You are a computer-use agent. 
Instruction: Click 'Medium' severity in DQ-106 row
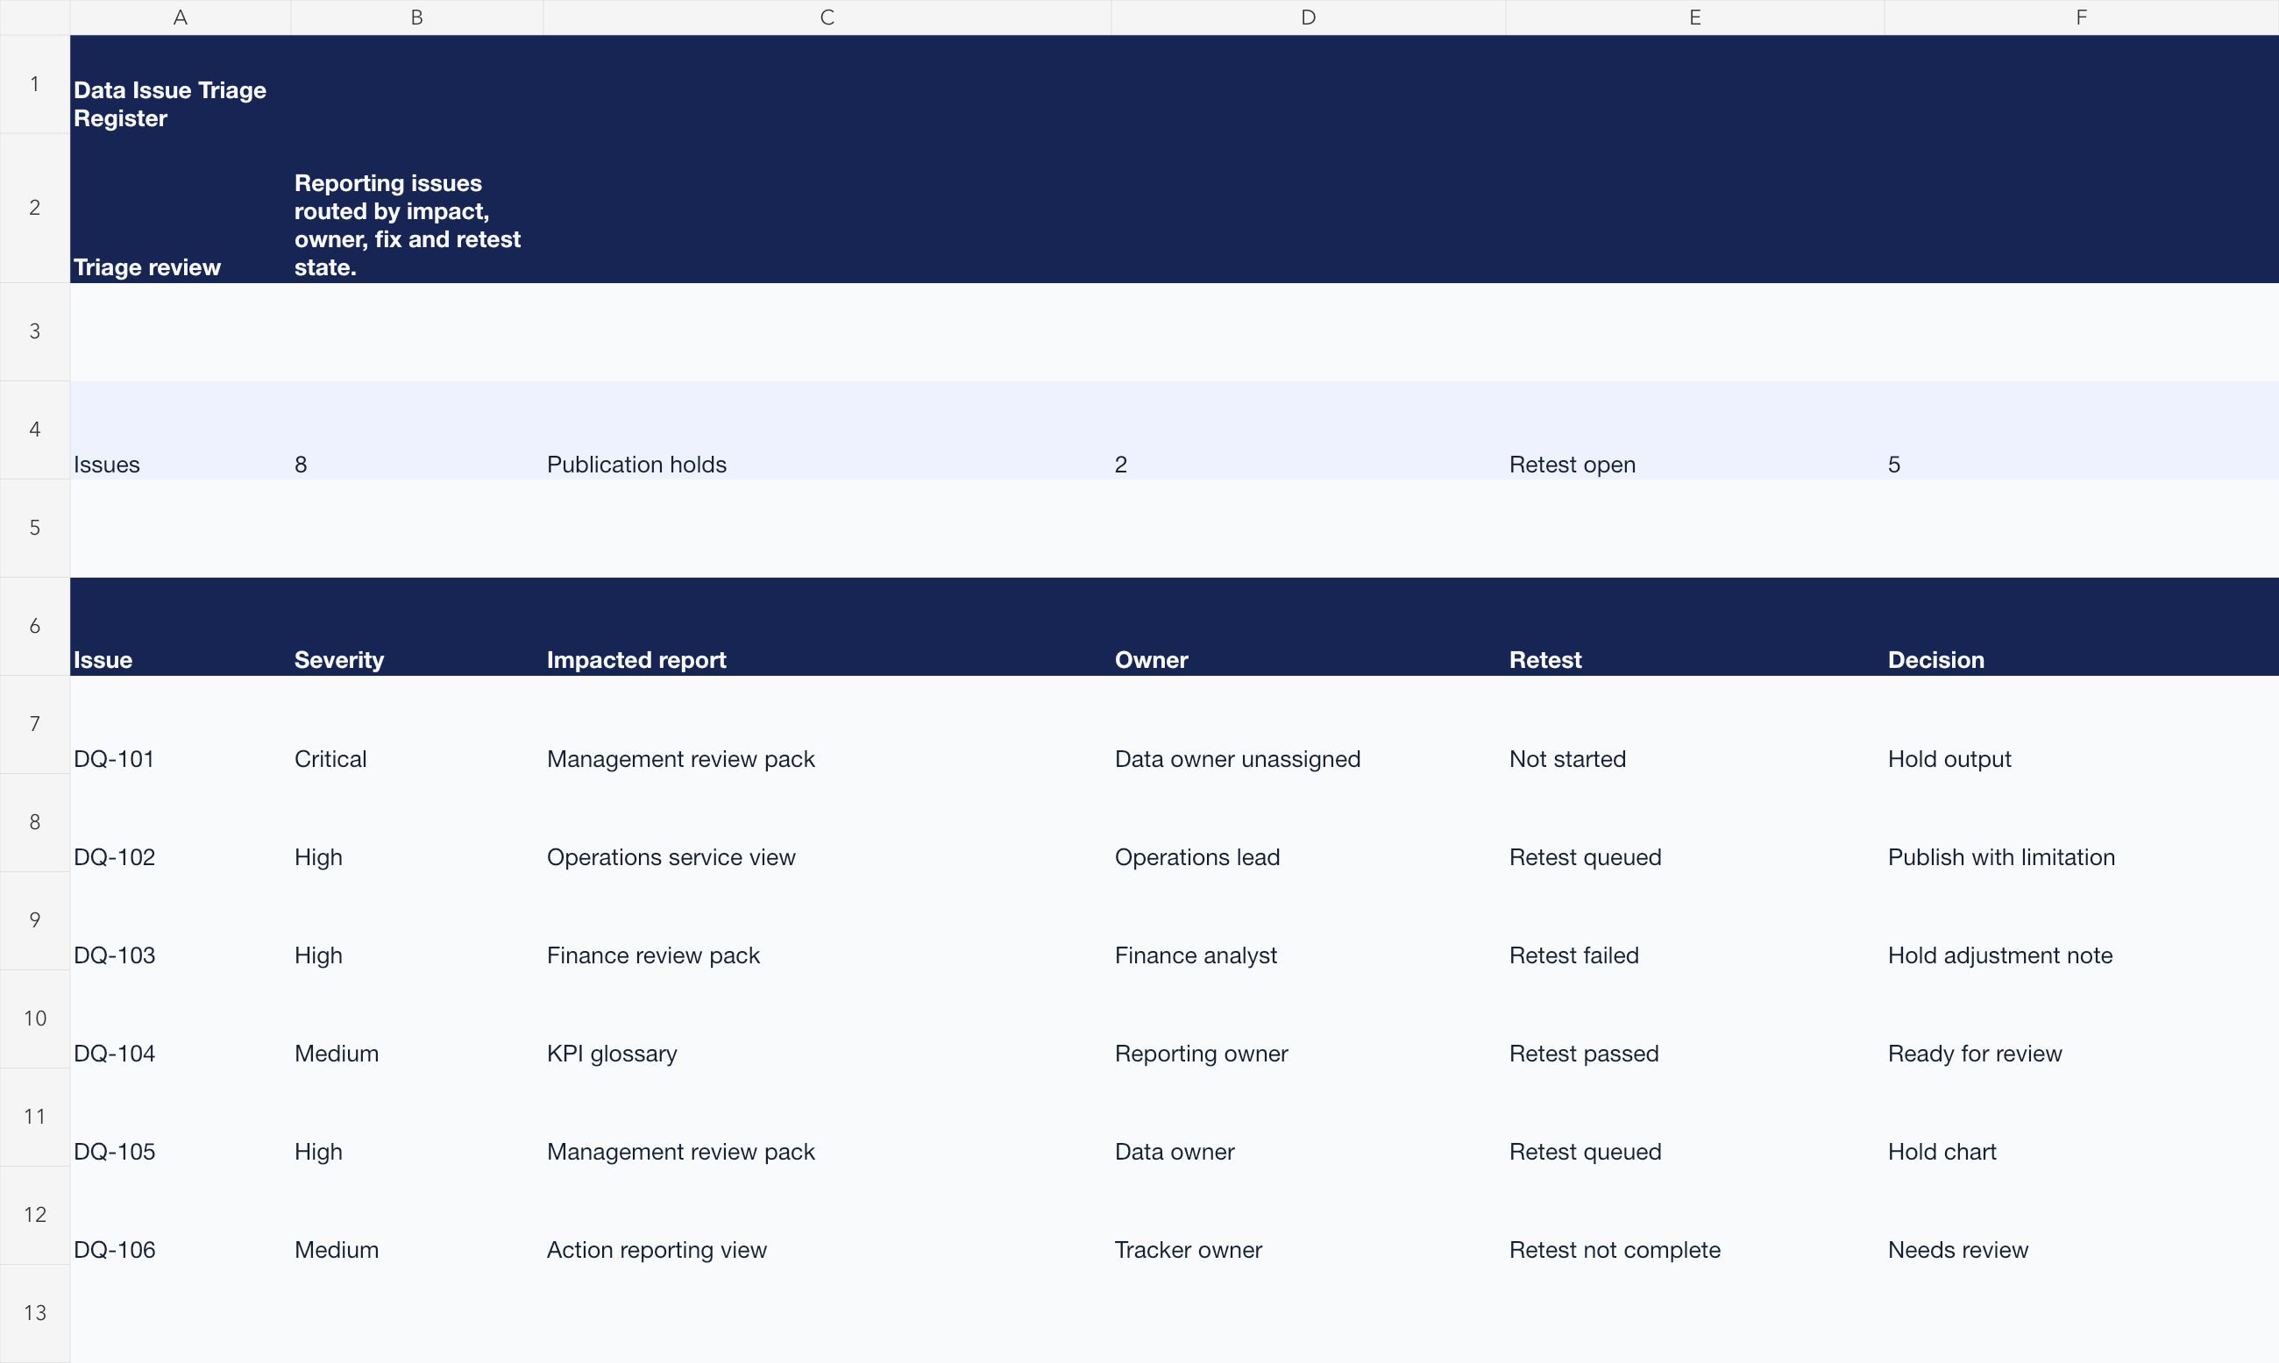tap(417, 1216)
